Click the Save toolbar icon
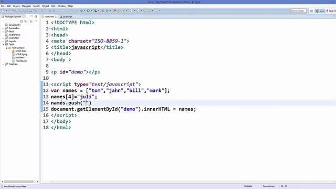 pos(17,10)
